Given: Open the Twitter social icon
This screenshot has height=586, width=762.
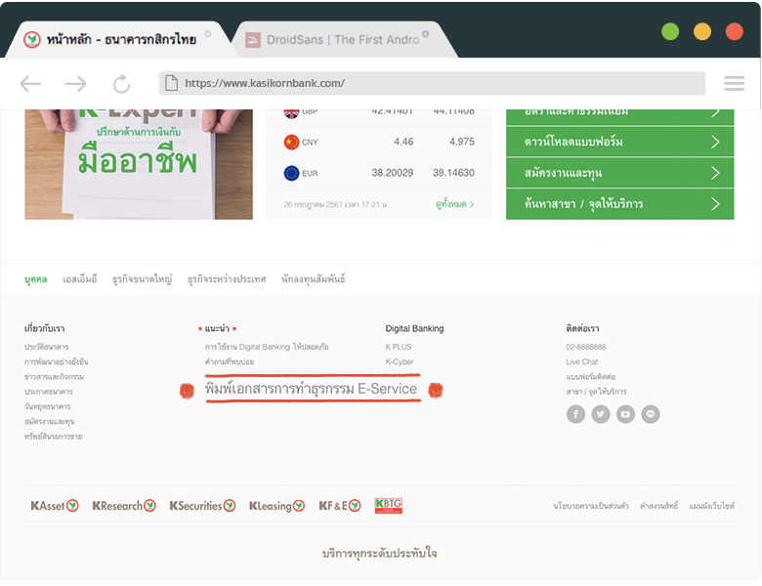Looking at the screenshot, I should pos(601,414).
